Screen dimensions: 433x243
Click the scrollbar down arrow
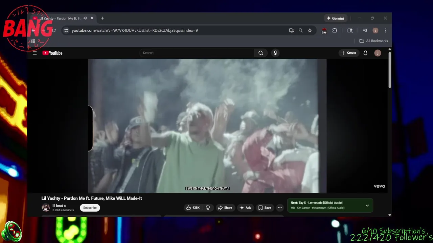[390, 215]
